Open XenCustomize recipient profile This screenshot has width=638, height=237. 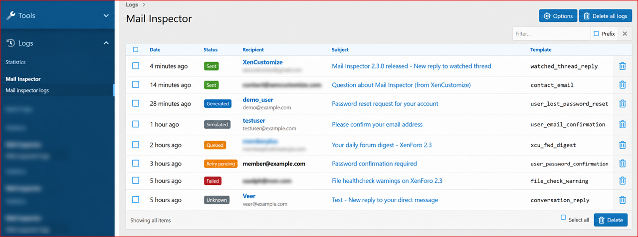(x=262, y=62)
